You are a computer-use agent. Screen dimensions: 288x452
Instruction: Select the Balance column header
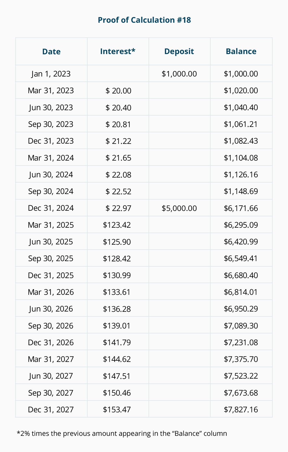pyautogui.click(x=241, y=51)
